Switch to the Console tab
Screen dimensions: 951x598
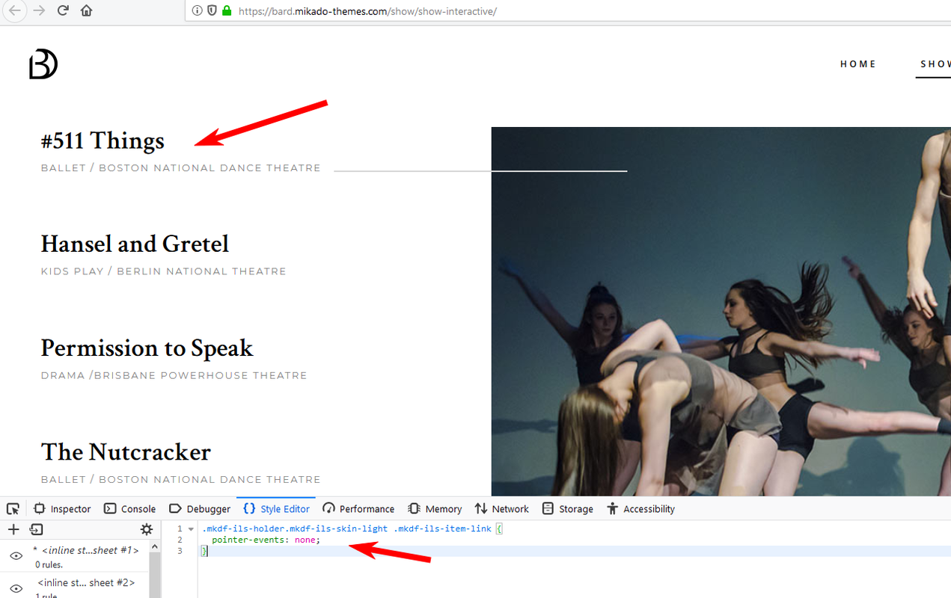(129, 509)
